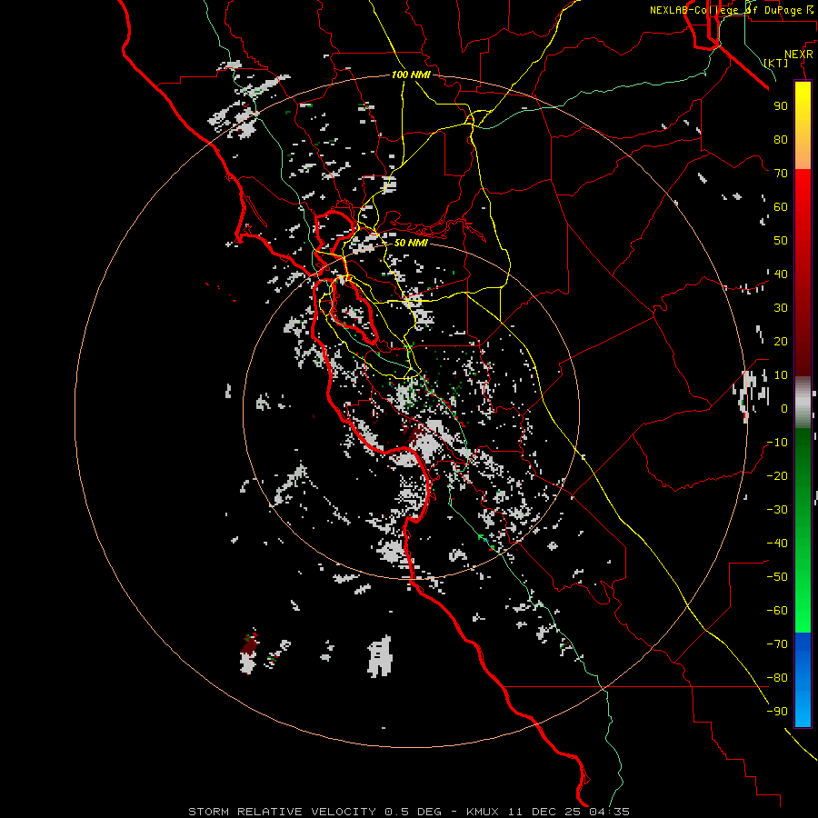
Task: Click the -90 value on the velocity scale
Action: pos(777,712)
